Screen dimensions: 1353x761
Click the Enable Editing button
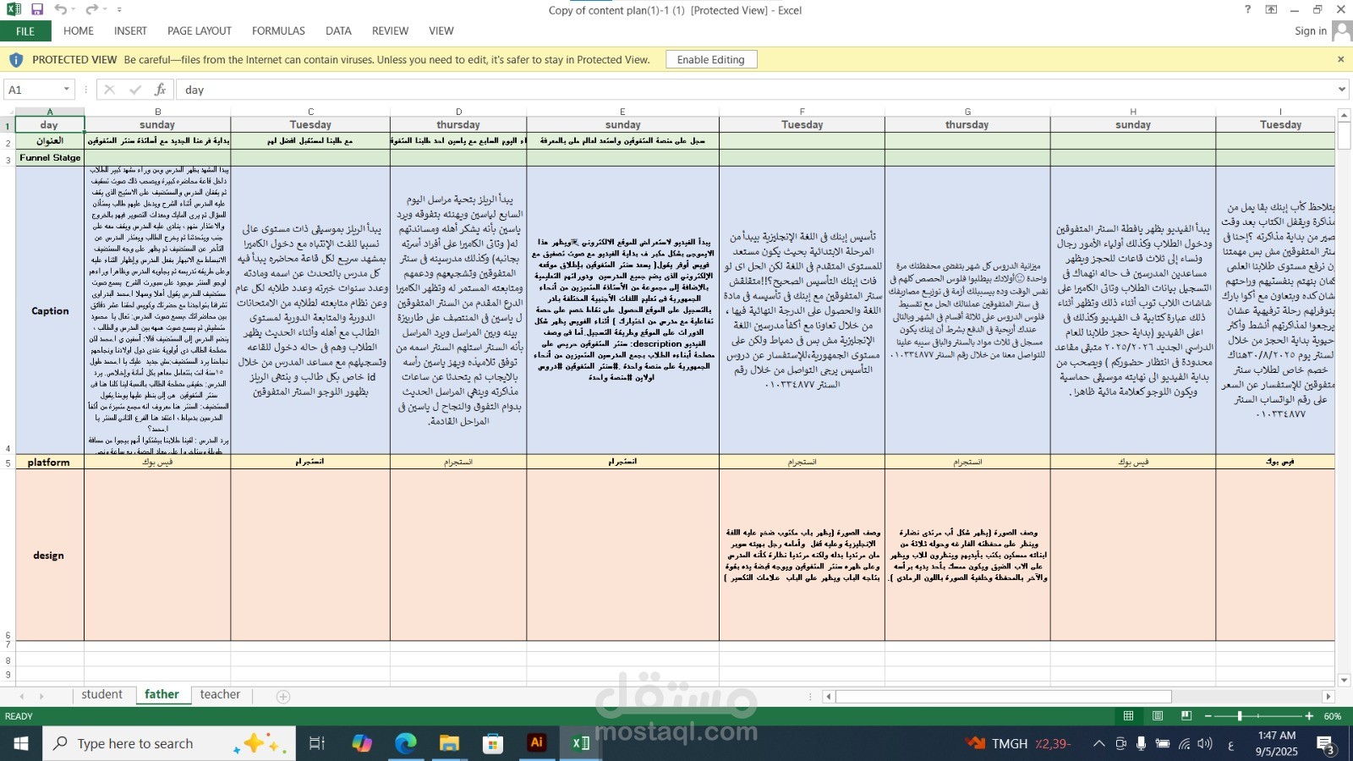click(x=711, y=60)
